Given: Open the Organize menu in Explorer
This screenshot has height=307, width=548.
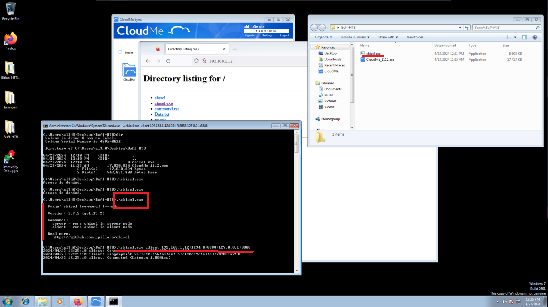Looking at the screenshot, I should tap(323, 37).
